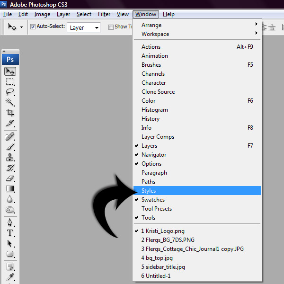Open the Image menu

[42, 14]
